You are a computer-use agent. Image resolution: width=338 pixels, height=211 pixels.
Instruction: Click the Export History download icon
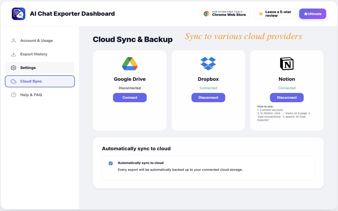13,54
